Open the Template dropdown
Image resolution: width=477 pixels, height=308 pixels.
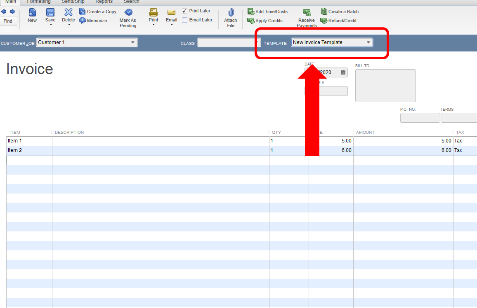(x=368, y=42)
